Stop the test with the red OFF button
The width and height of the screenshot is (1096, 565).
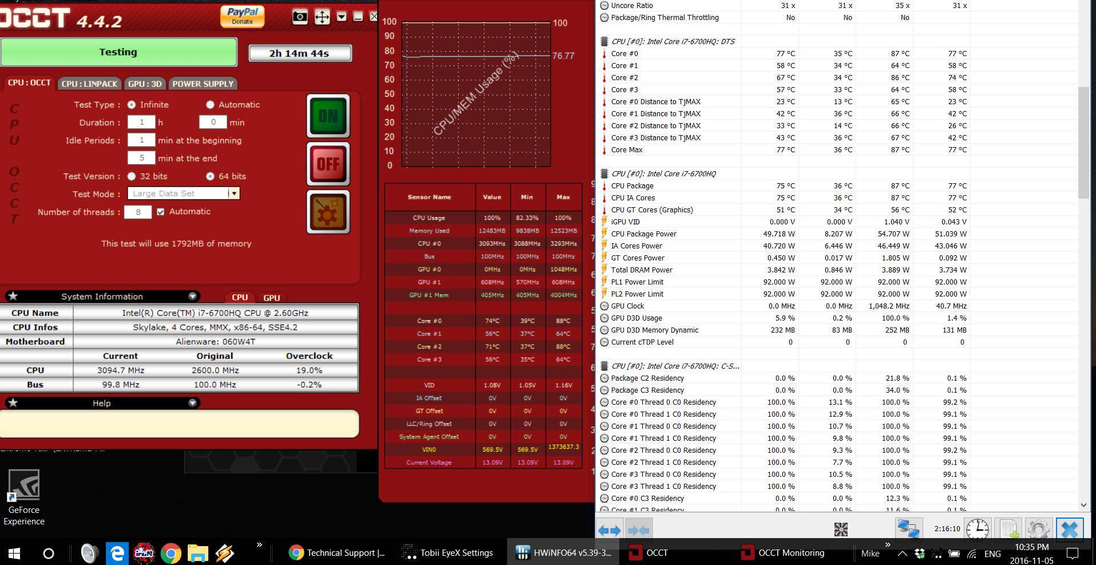[x=328, y=164]
